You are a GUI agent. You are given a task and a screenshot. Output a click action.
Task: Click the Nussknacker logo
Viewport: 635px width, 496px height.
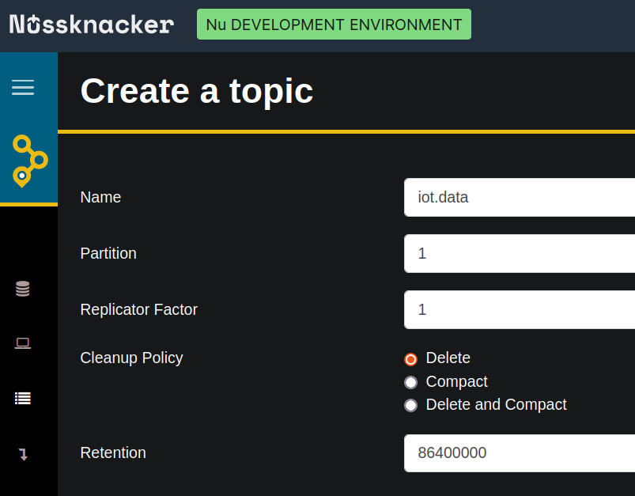click(x=92, y=25)
